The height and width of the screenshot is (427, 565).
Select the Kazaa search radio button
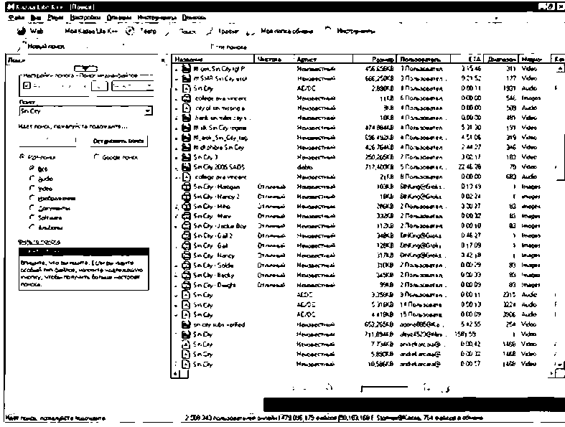[22, 156]
